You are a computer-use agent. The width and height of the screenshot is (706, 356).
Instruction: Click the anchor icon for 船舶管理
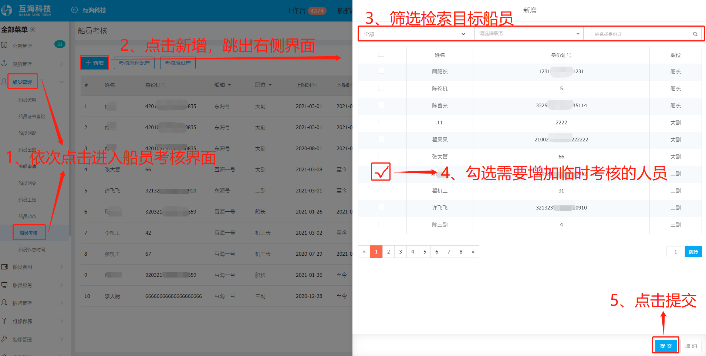(x=4, y=63)
